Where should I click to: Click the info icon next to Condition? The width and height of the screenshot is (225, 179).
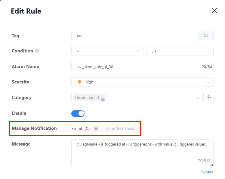click(37, 51)
